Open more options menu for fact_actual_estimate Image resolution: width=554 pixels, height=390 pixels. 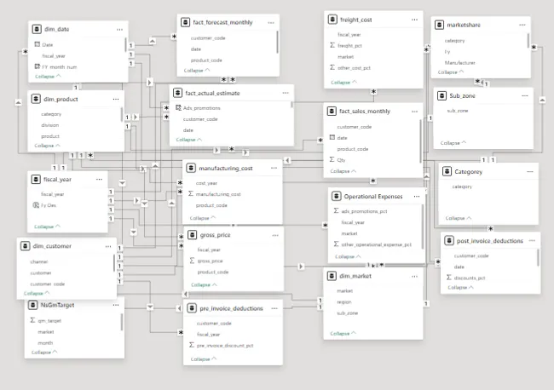point(286,93)
